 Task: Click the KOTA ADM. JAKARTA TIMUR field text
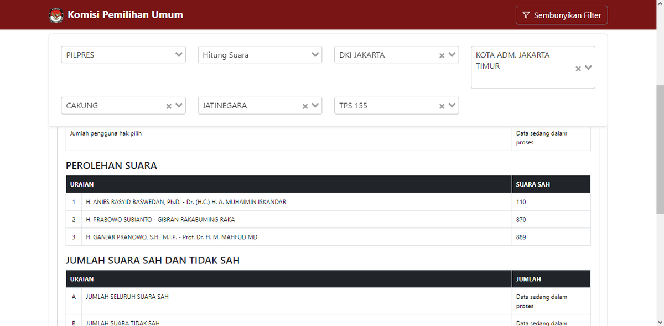pyautogui.click(x=513, y=60)
